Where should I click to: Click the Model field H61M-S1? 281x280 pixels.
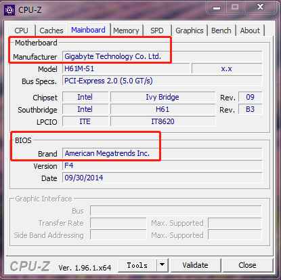click(126, 68)
